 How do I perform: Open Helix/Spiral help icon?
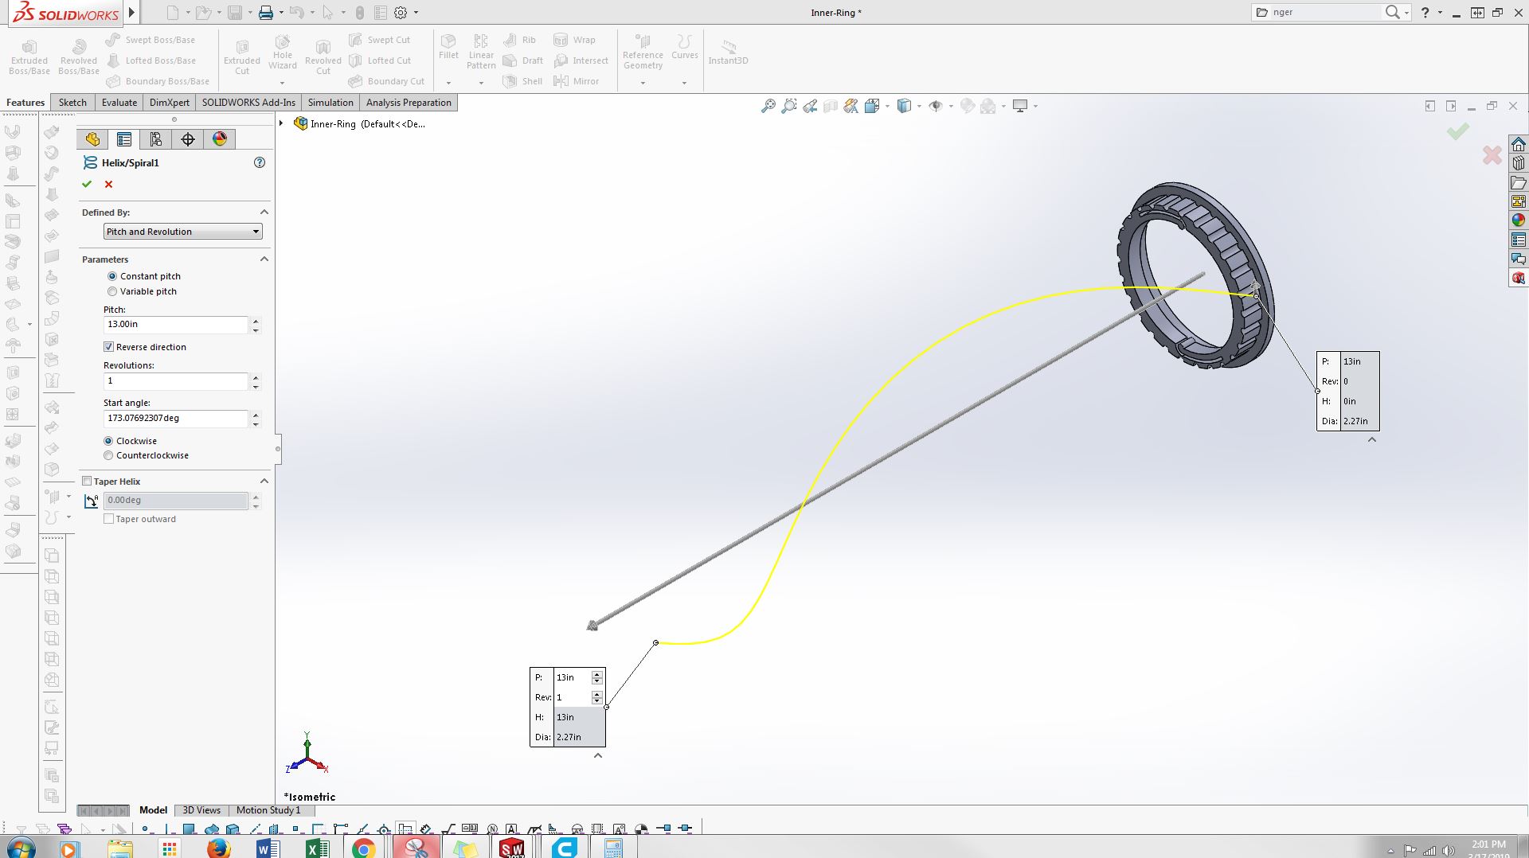[259, 162]
